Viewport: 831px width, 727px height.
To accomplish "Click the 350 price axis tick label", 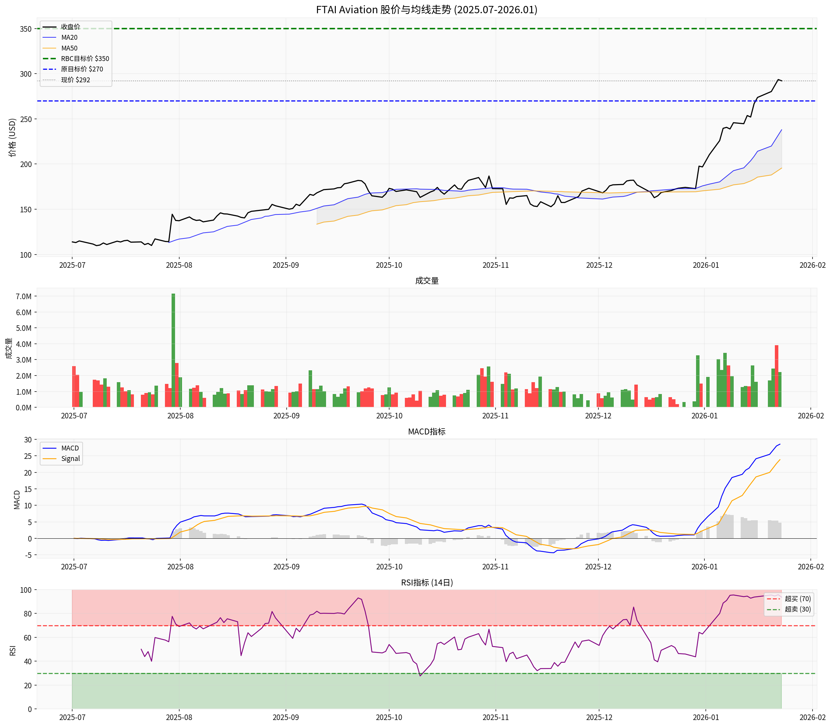I will tap(25, 29).
